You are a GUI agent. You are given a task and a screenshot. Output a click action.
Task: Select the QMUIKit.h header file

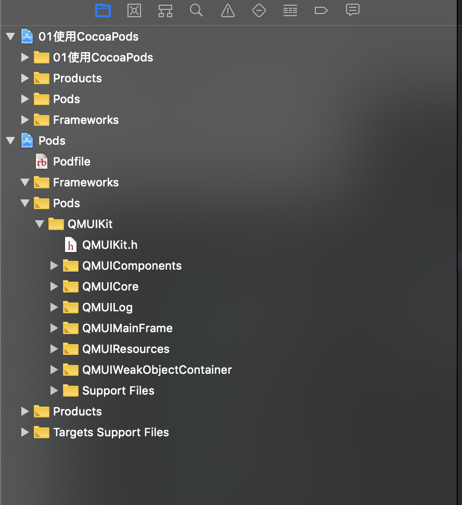(x=101, y=245)
